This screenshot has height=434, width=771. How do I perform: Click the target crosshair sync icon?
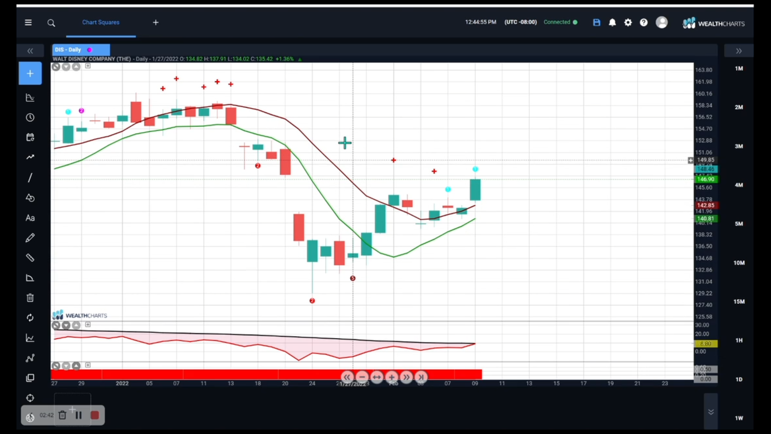(30, 398)
